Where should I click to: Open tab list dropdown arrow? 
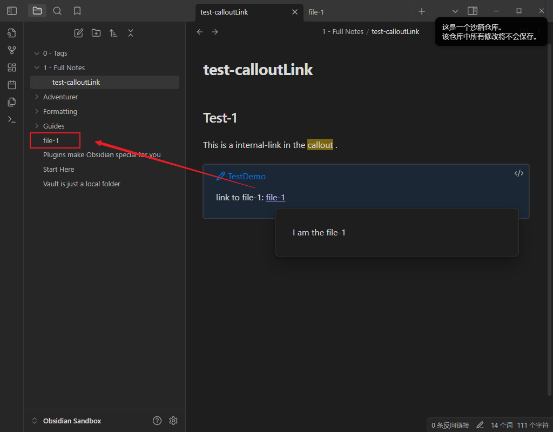[x=455, y=11]
